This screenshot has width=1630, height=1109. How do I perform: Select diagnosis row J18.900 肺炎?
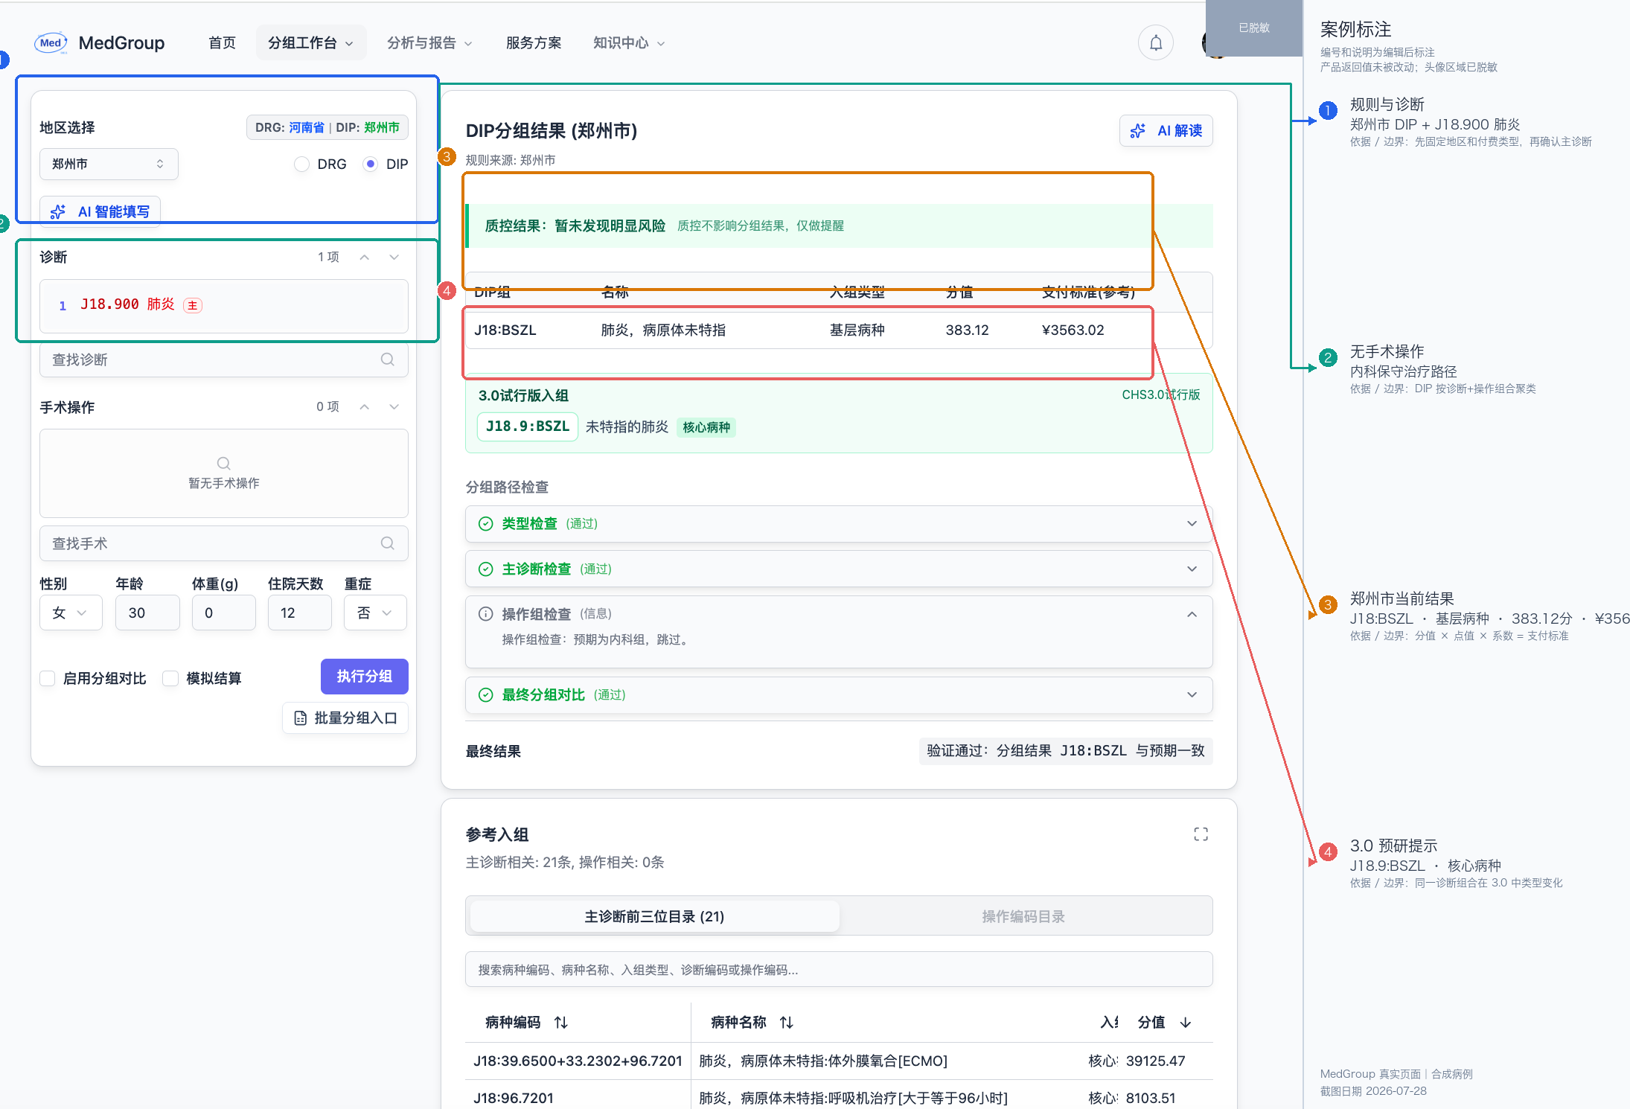click(x=224, y=305)
